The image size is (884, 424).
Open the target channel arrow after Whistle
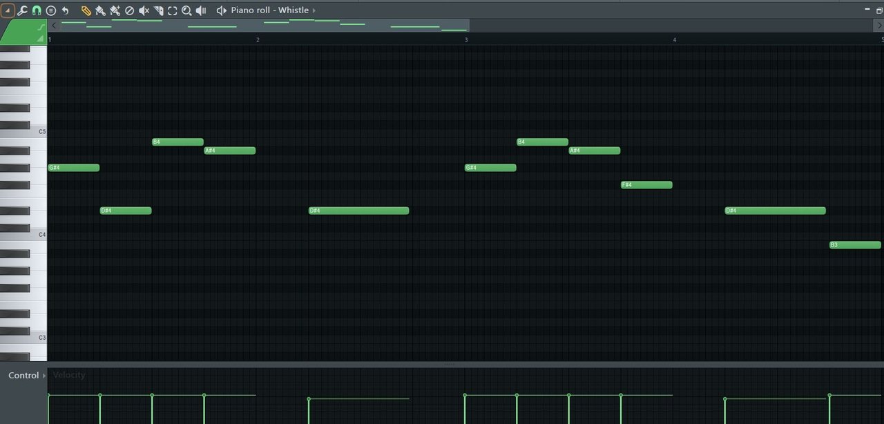(314, 10)
